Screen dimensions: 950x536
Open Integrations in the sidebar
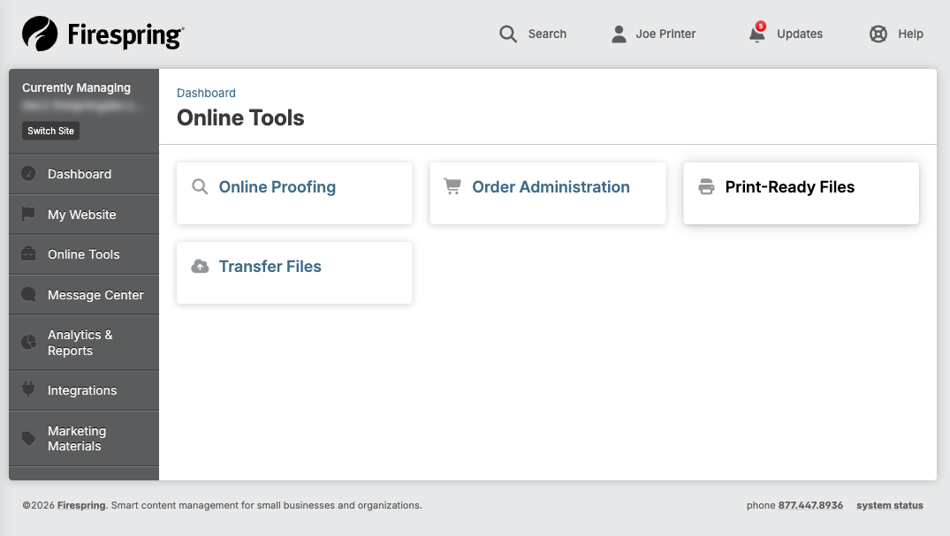[x=84, y=390]
